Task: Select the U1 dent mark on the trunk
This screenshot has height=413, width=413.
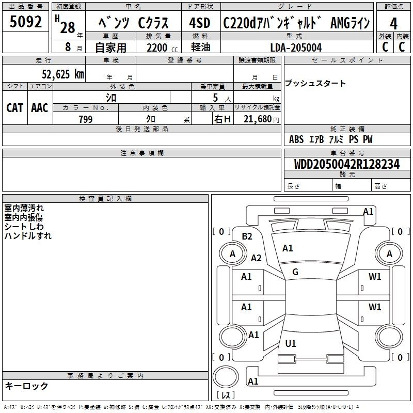Action: click(x=291, y=344)
